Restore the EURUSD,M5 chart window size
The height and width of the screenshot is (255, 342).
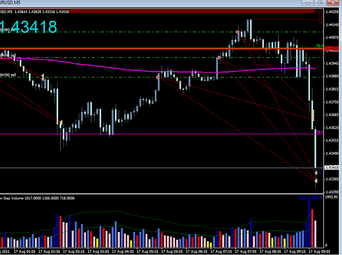(x=320, y=3)
